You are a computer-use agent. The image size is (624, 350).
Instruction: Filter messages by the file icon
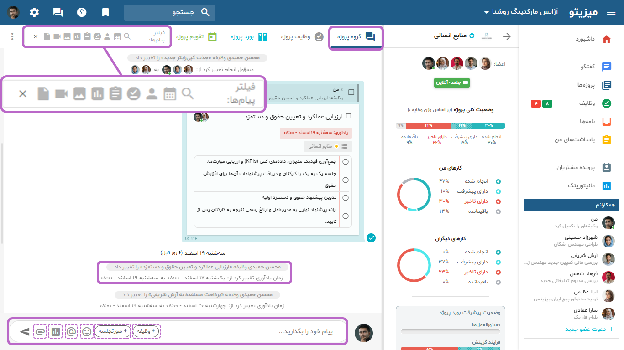coord(47,36)
